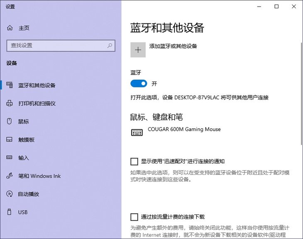Click the 鼠标、键盘和笔 section heading

click(156, 117)
